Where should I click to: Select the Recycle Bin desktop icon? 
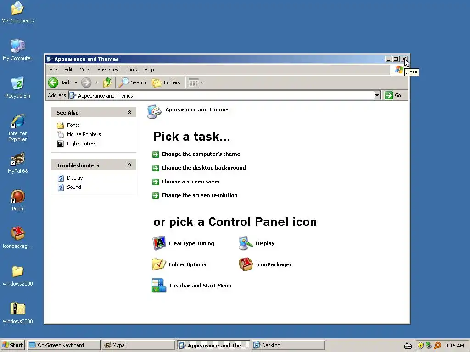(17, 83)
